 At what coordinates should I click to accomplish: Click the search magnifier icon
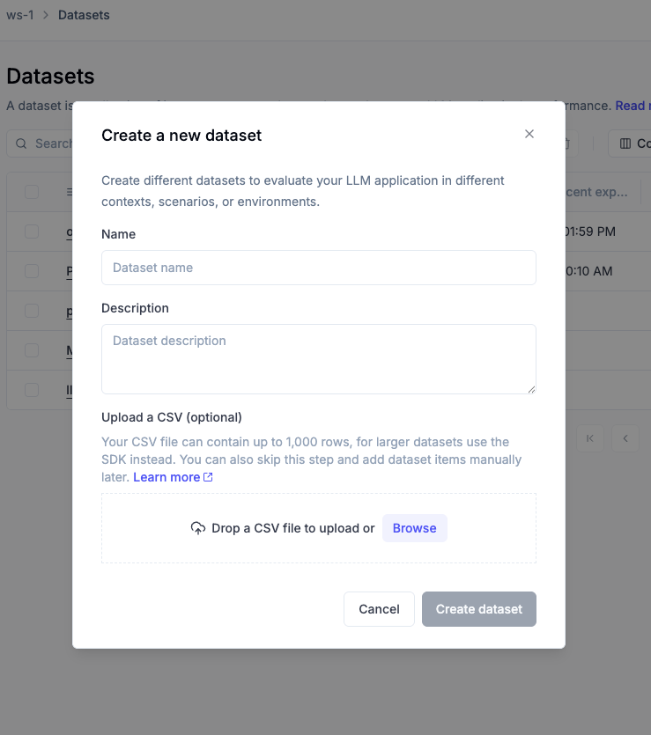21,143
